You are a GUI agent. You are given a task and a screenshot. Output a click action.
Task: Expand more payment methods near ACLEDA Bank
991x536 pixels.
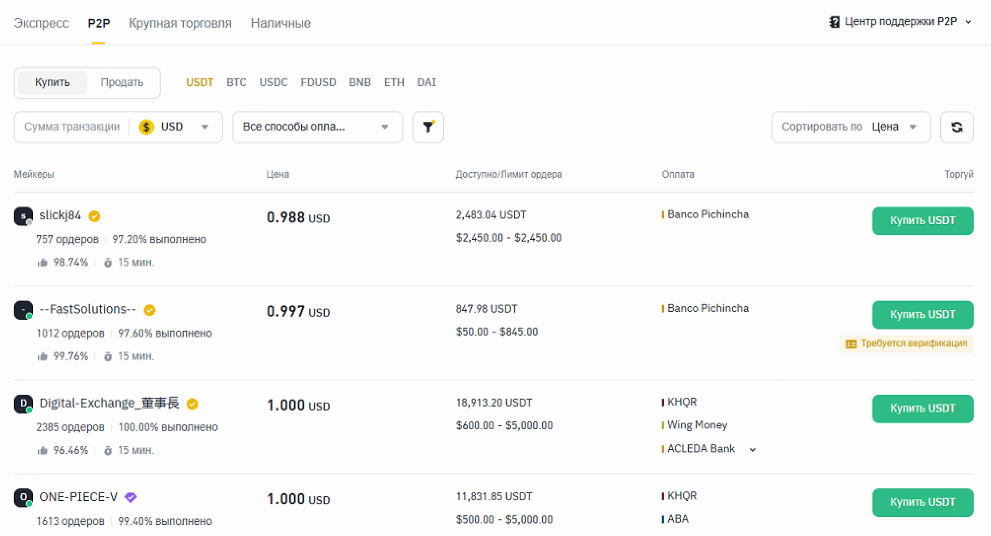pos(753,449)
